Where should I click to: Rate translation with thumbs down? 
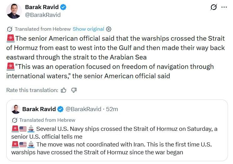(x=74, y=90)
